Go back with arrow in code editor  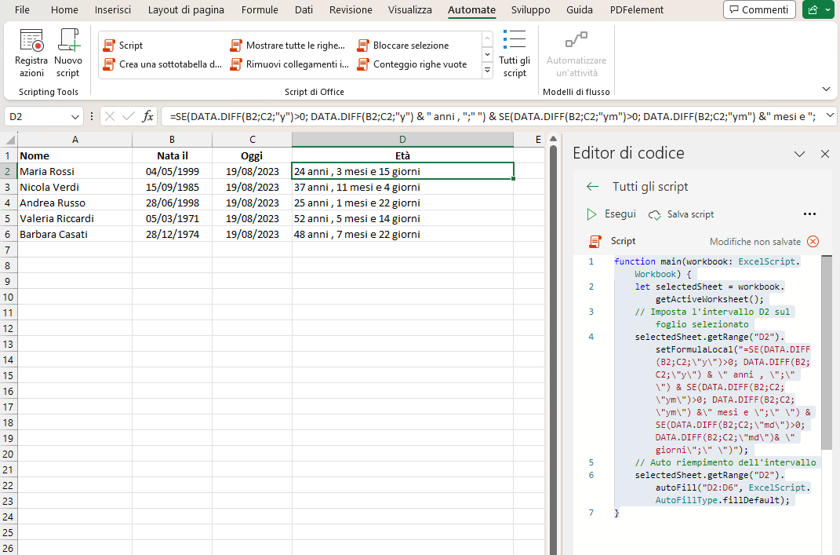click(592, 187)
